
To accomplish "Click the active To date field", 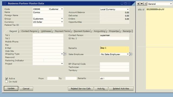I will point(71,78).
